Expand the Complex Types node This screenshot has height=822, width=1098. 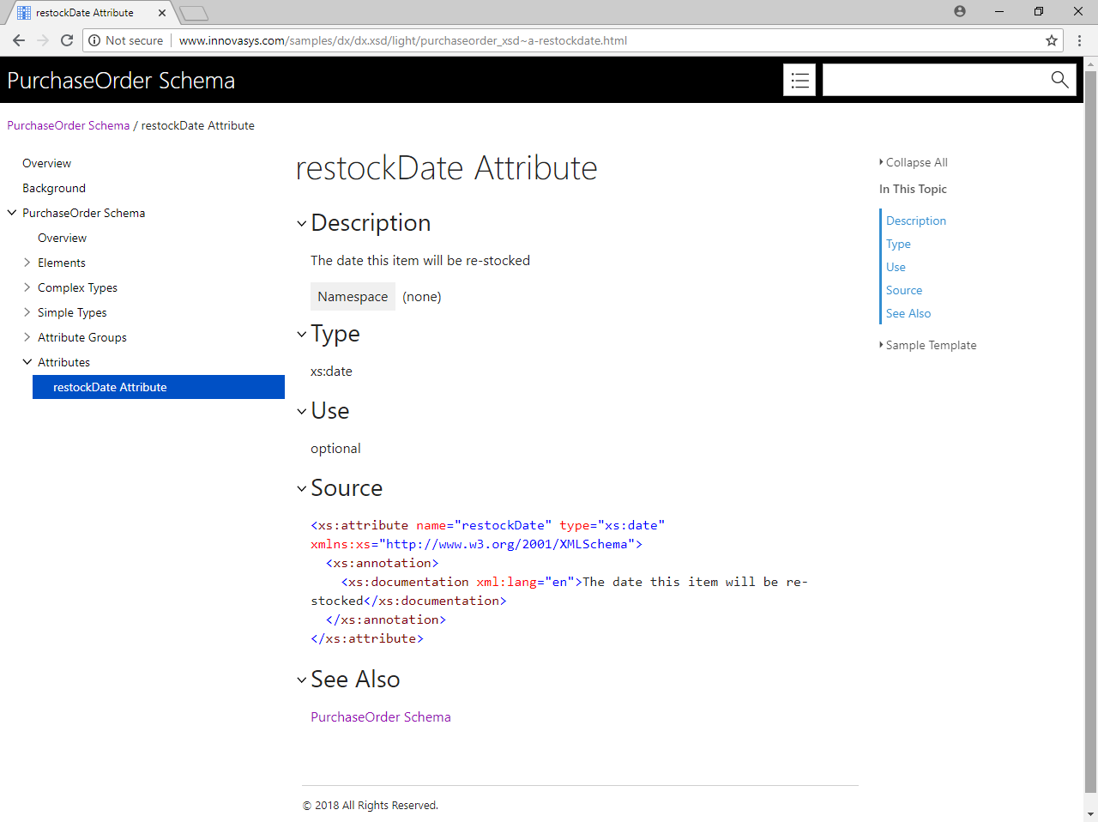coord(27,287)
